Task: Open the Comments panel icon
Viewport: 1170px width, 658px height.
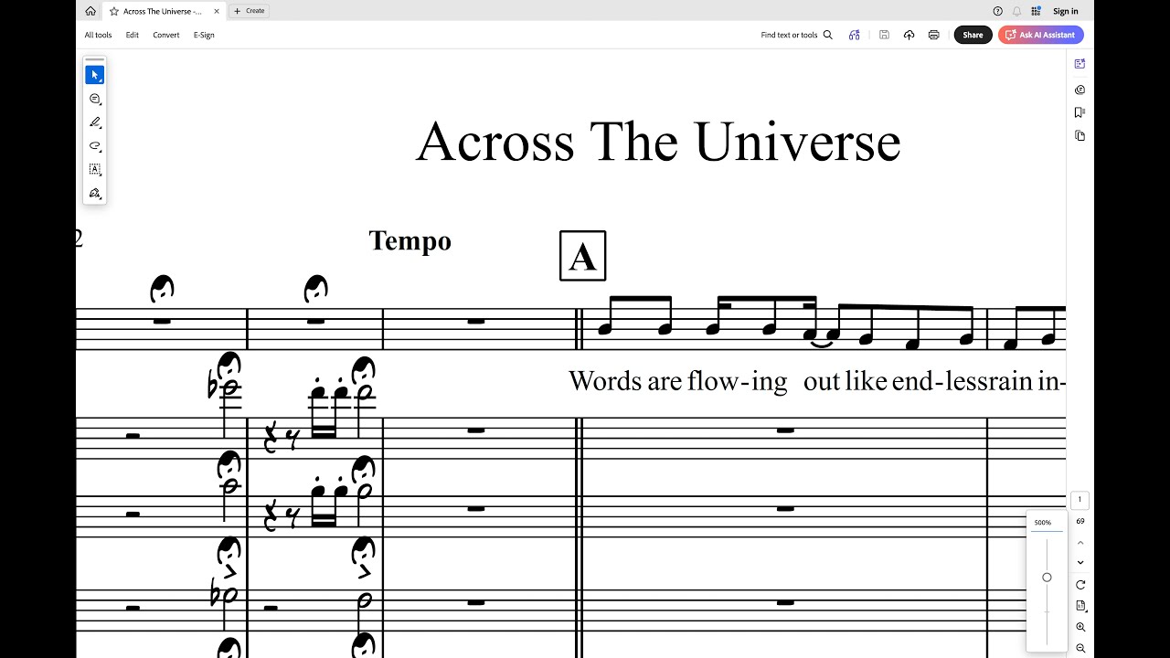Action: click(x=1080, y=90)
